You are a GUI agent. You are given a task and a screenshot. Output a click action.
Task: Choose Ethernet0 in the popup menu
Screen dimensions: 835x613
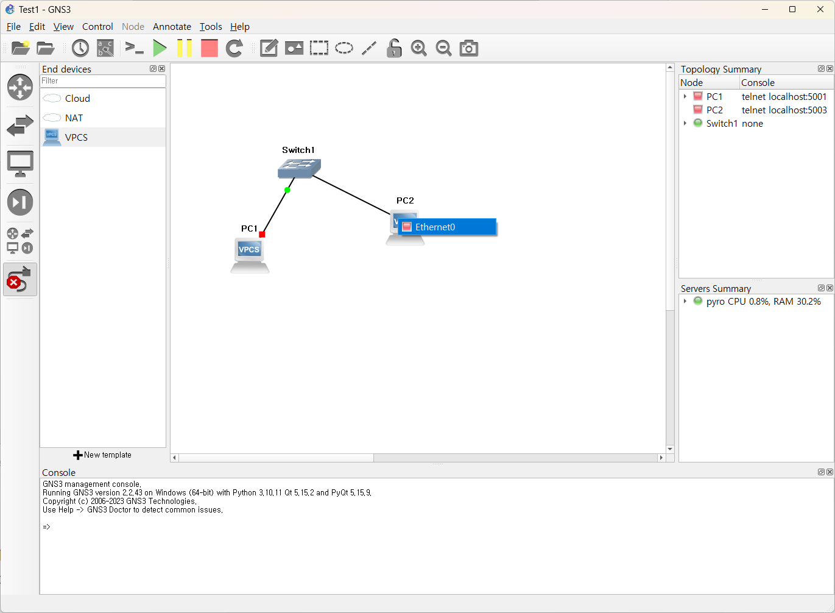point(447,227)
